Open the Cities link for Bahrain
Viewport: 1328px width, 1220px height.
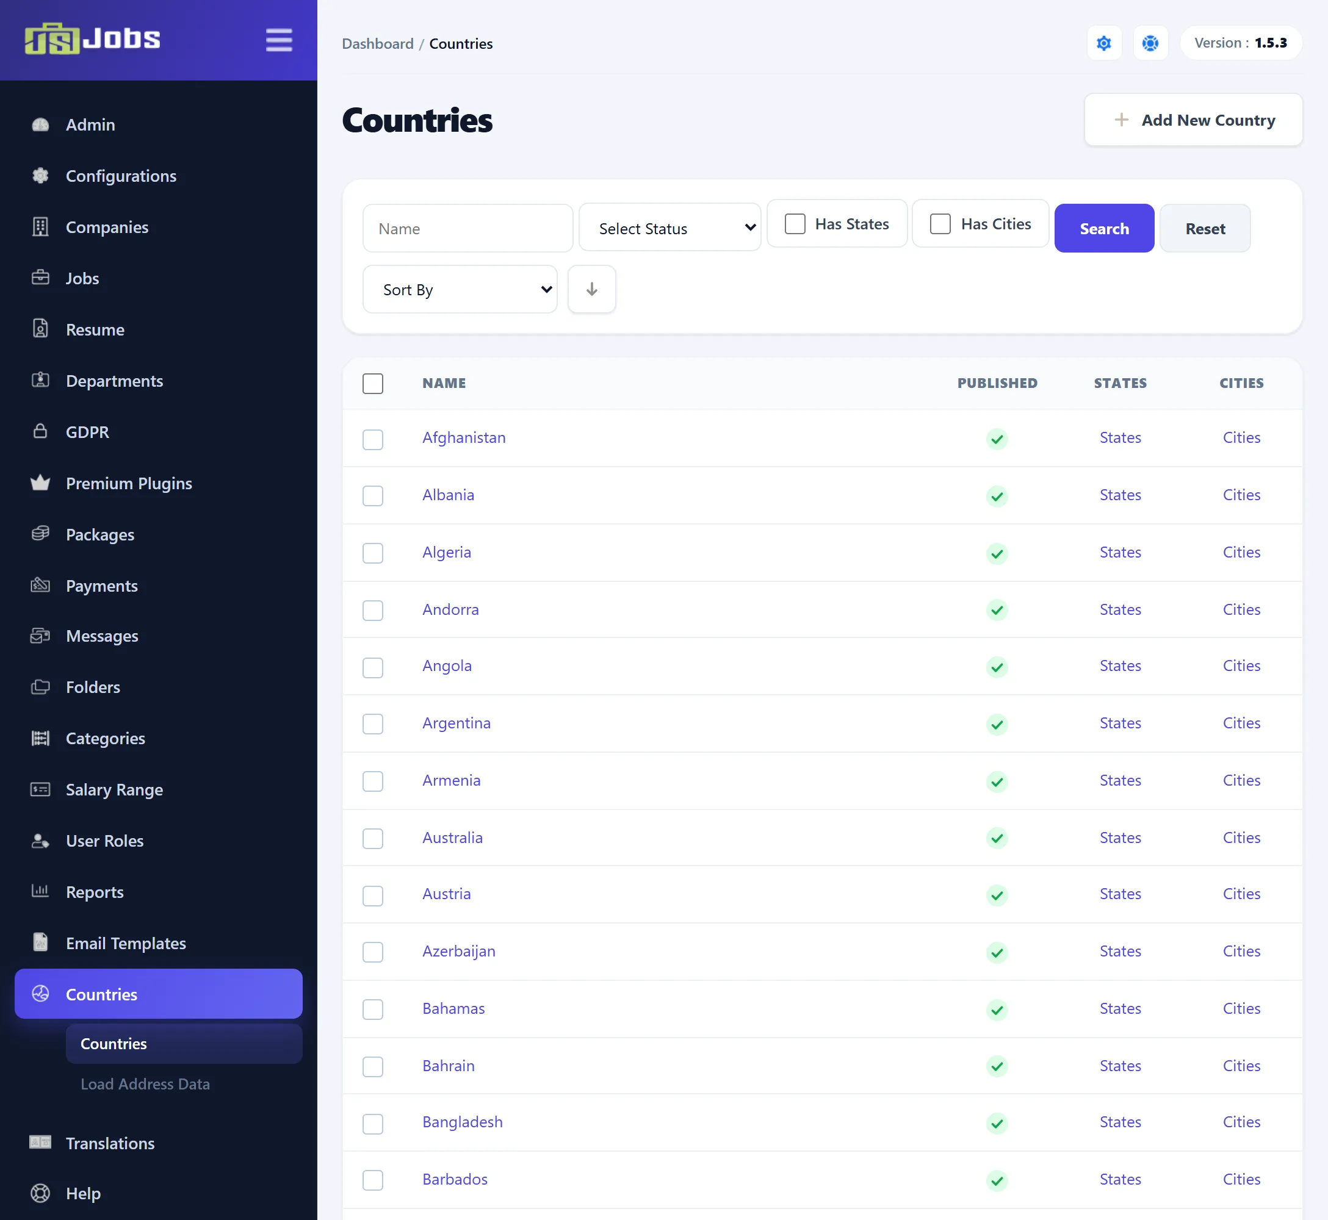tap(1241, 1066)
